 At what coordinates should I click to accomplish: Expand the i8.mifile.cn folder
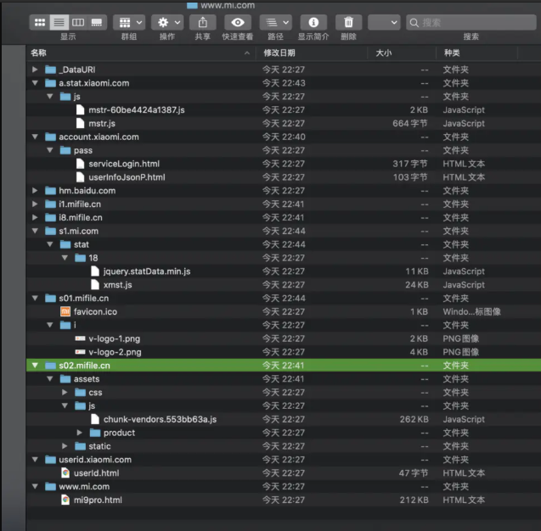click(x=35, y=217)
